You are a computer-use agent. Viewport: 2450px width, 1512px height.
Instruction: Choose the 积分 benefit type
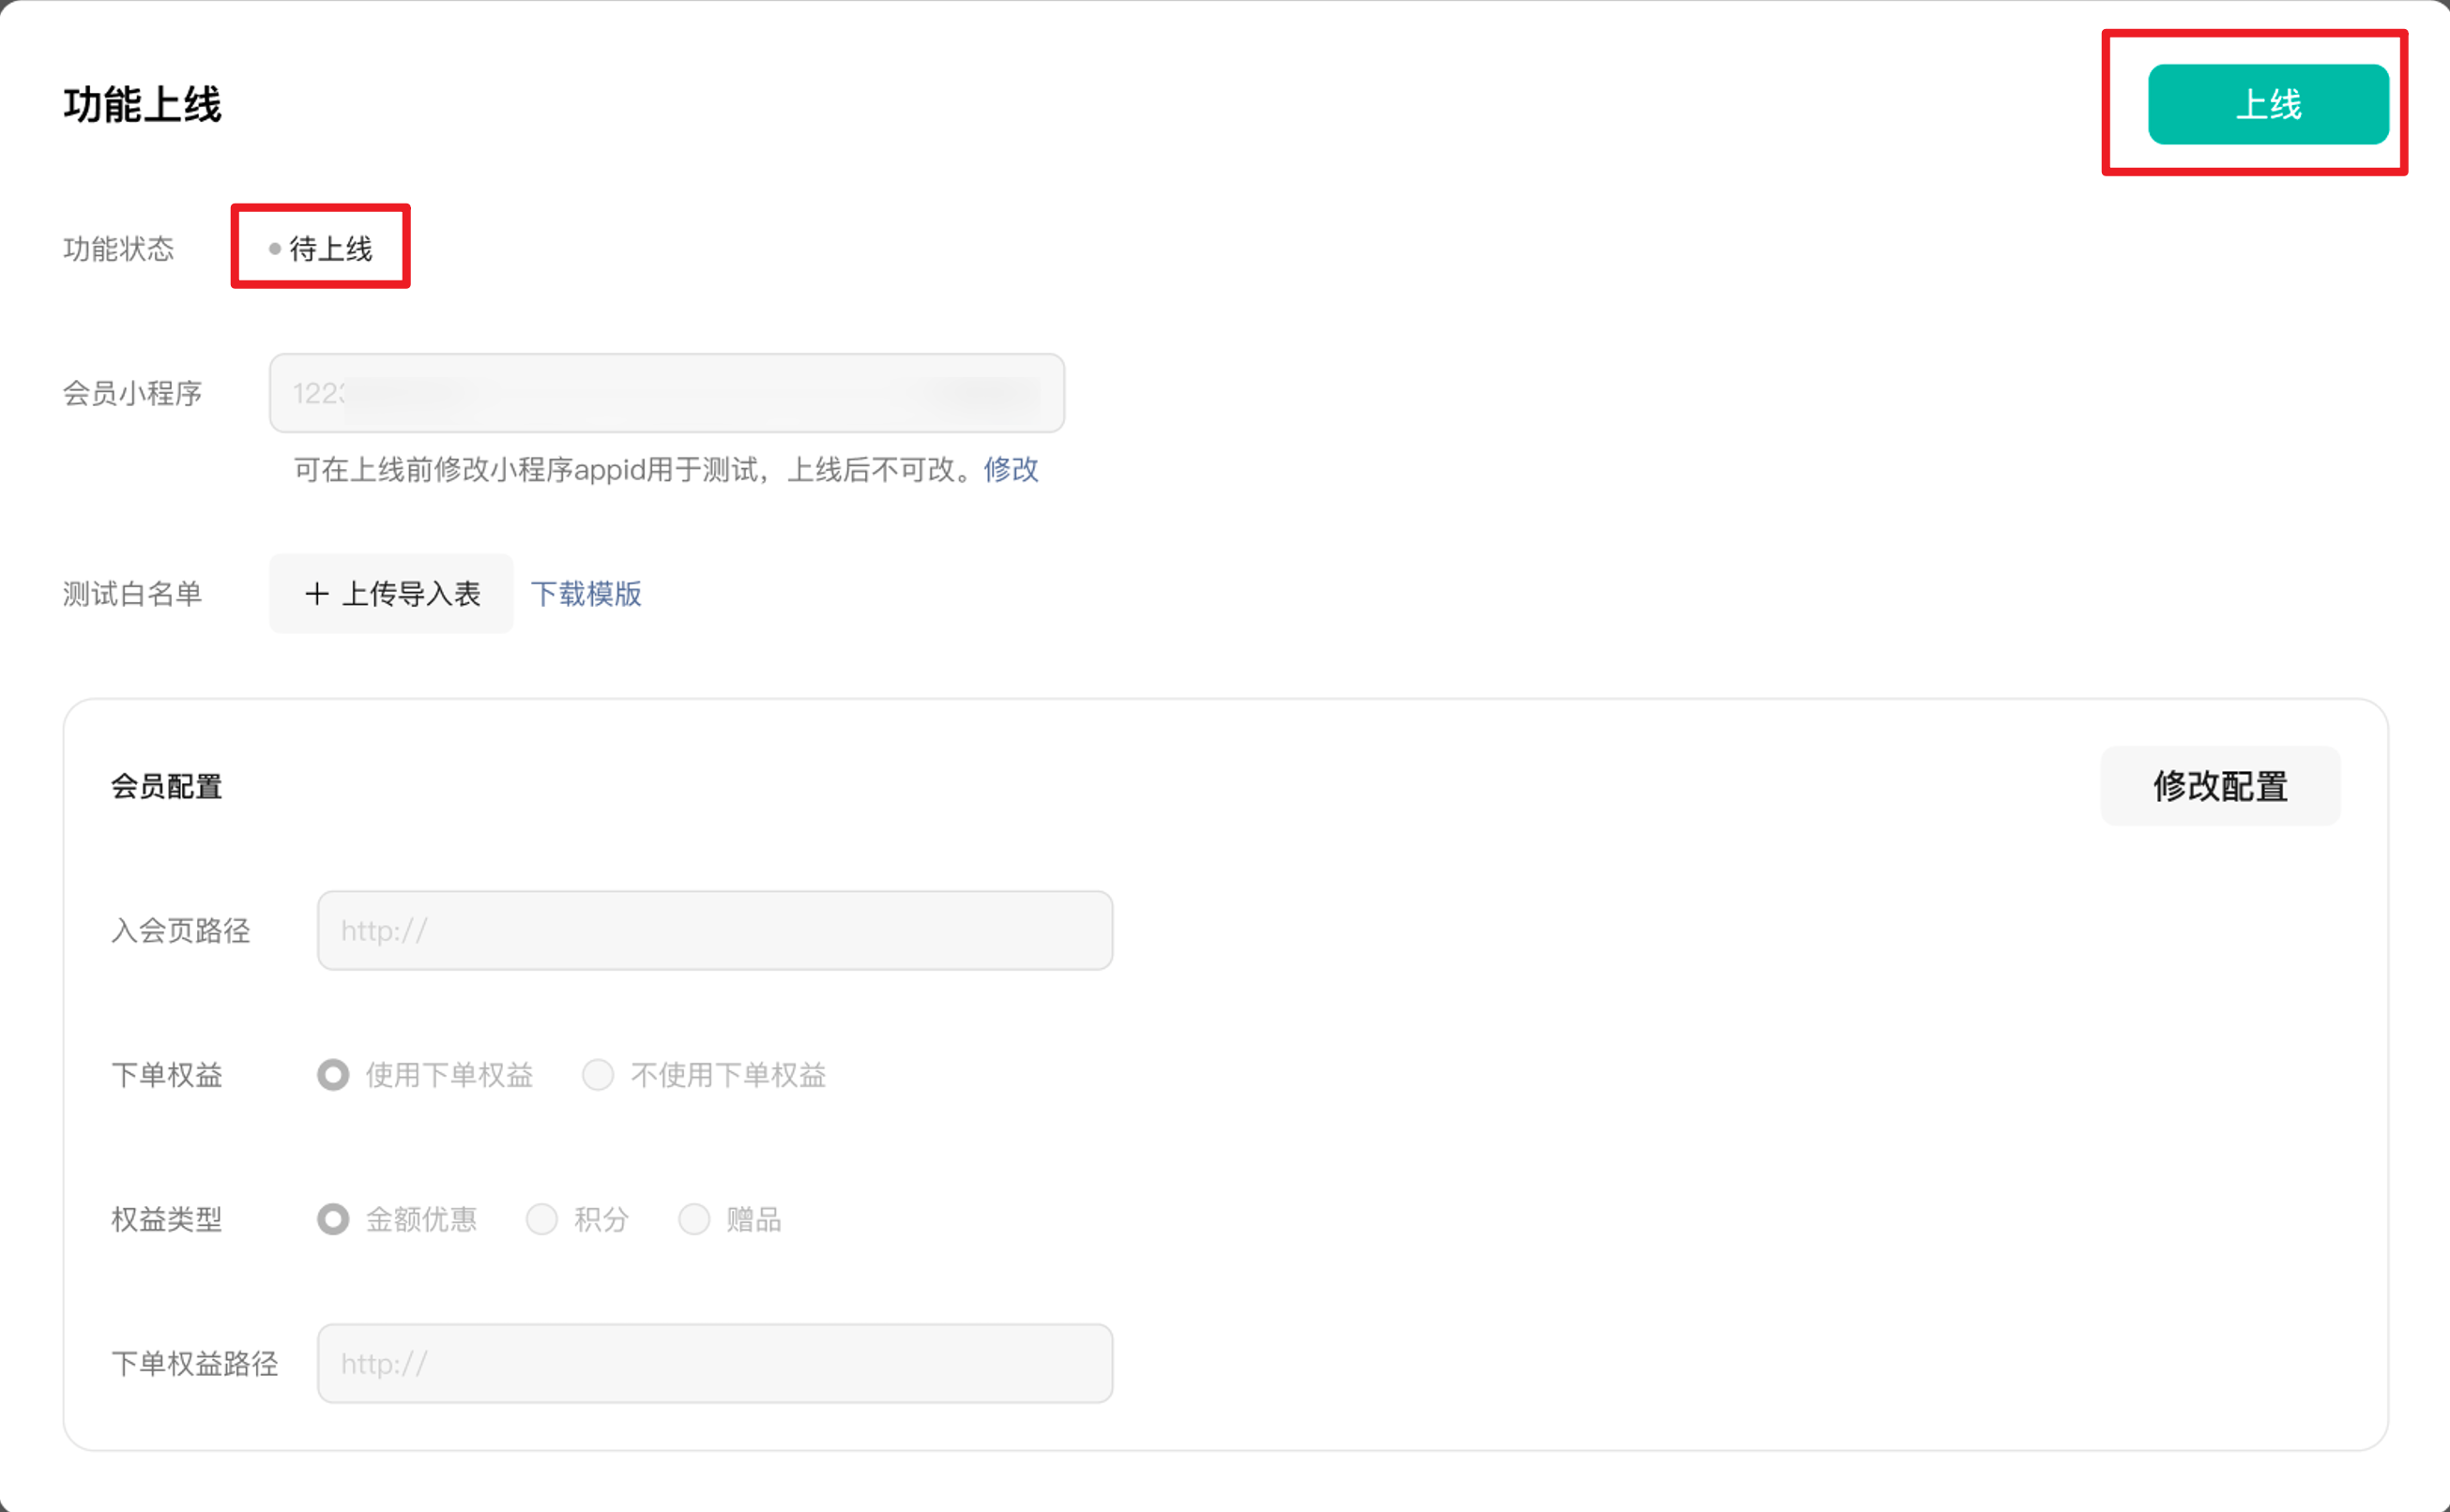tap(542, 1219)
